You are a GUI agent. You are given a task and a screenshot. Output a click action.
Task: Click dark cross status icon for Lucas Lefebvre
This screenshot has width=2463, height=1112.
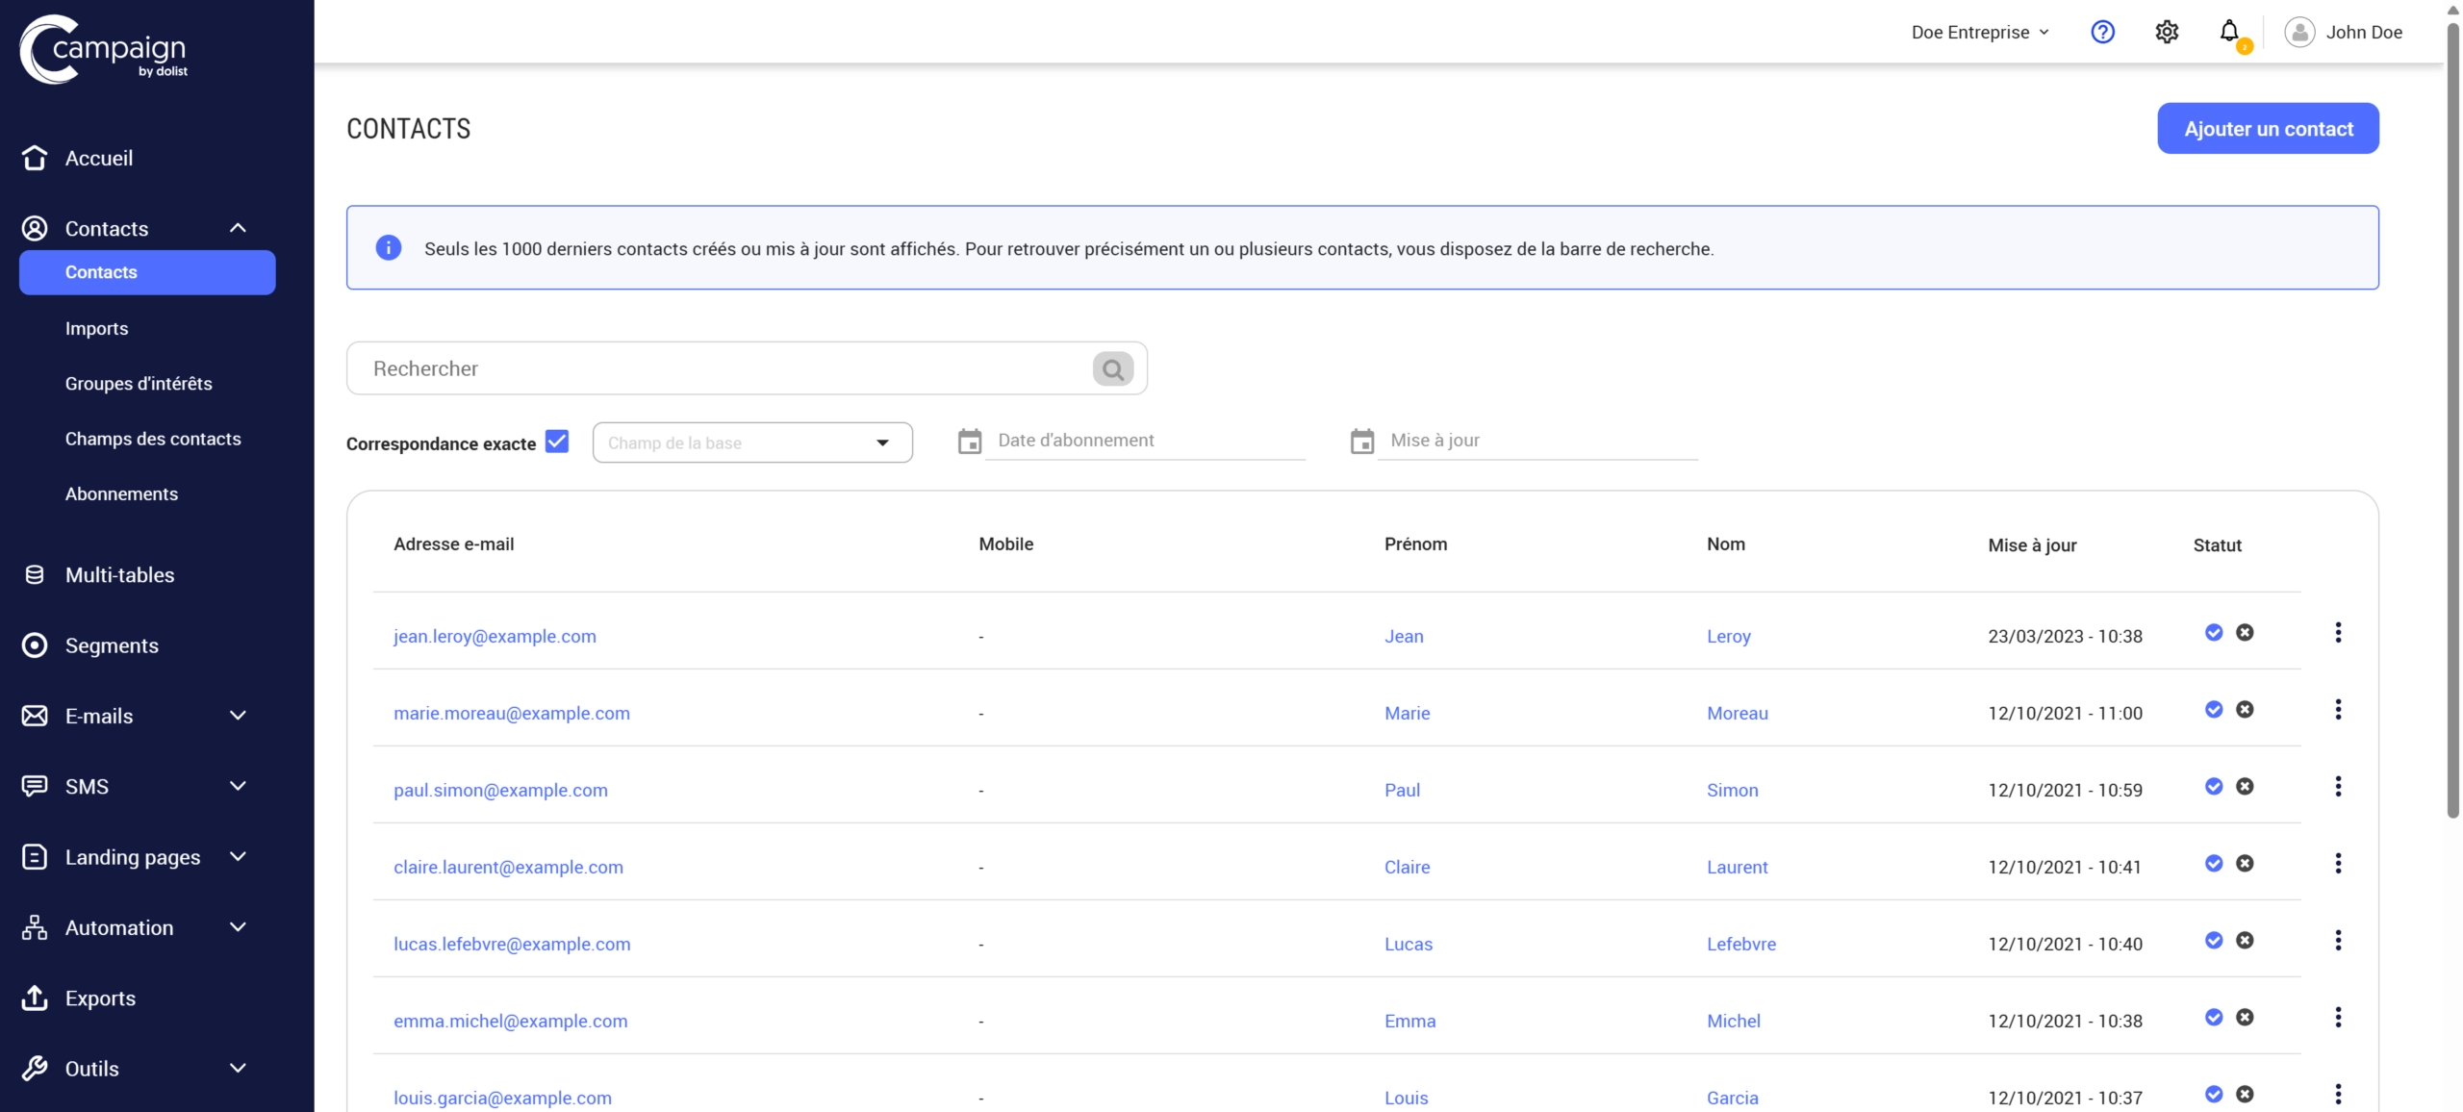click(2245, 940)
